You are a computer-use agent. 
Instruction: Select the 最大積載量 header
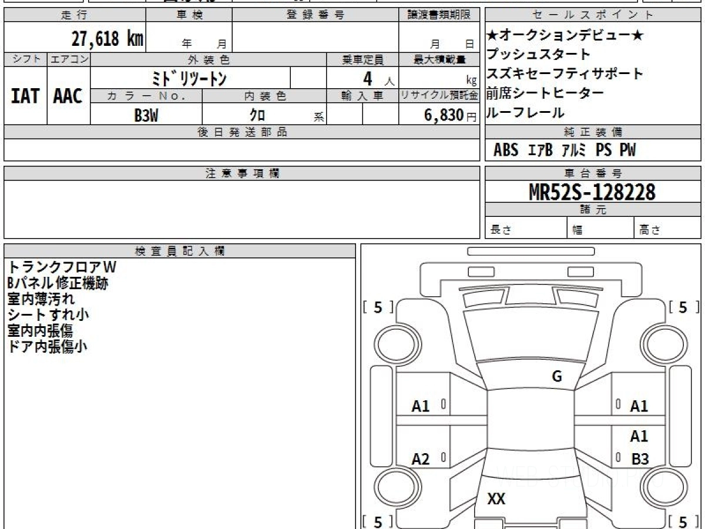[439, 59]
